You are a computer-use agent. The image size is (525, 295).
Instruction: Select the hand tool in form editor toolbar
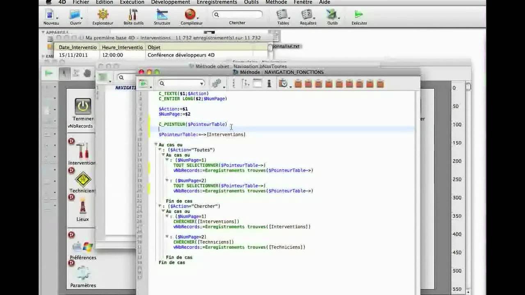coord(87,73)
